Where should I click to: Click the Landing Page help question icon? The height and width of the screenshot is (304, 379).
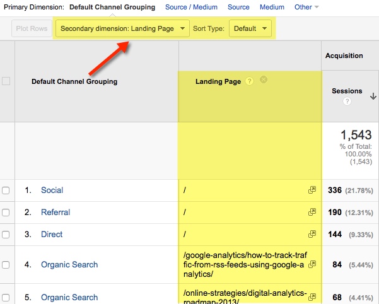pyautogui.click(x=250, y=81)
